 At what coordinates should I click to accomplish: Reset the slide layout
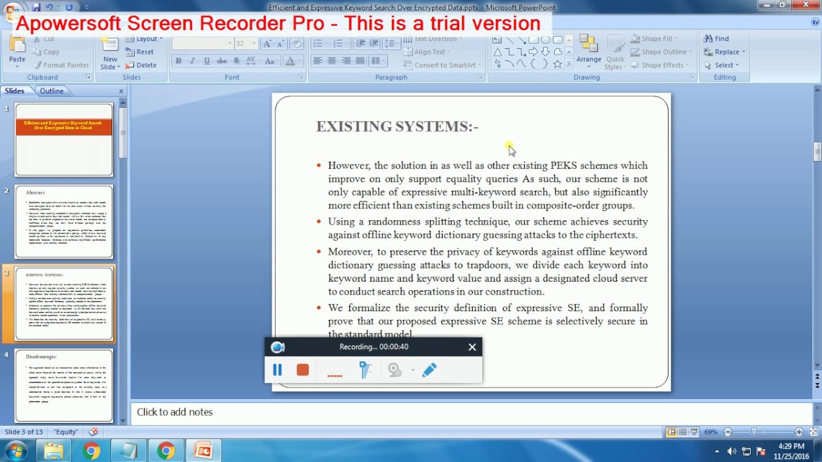[x=139, y=52]
